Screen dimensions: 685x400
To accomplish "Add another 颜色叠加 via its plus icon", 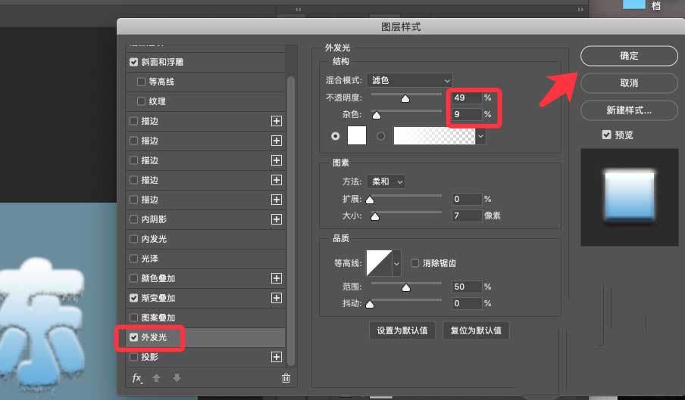I will (x=276, y=278).
